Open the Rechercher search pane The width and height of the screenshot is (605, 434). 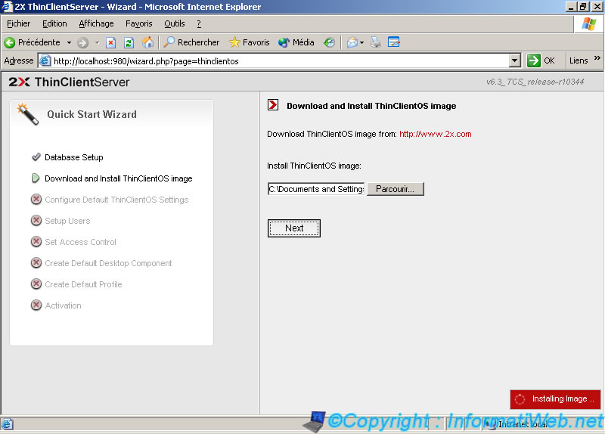(191, 42)
